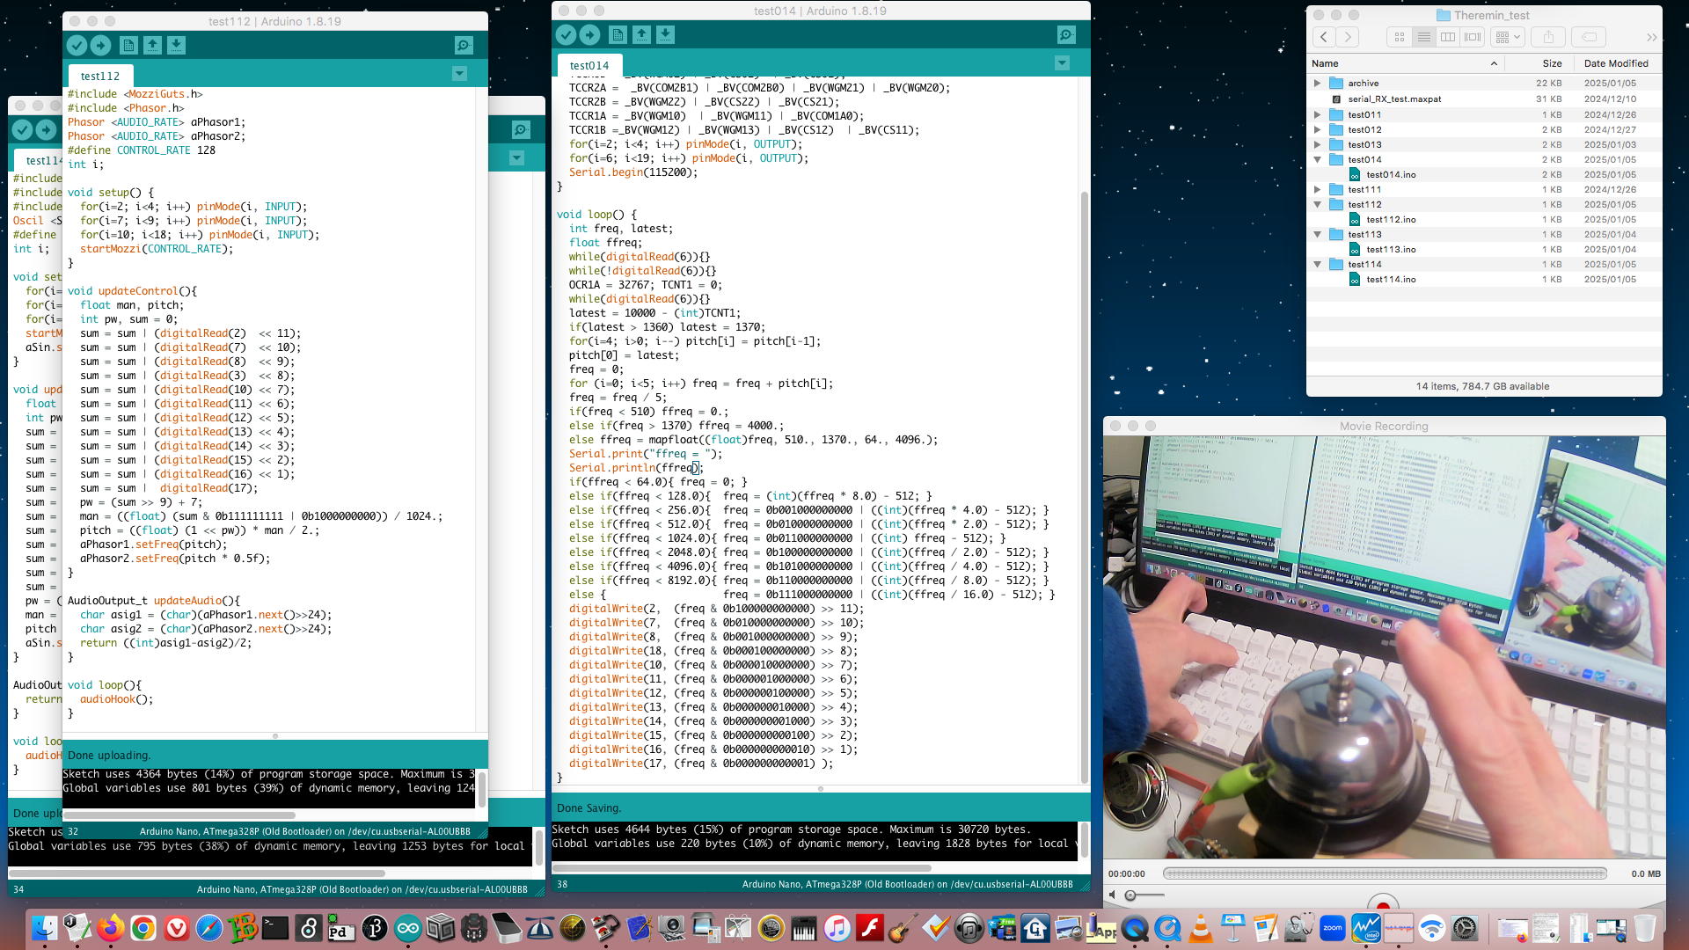
Task: Click the Verify button in test112 window
Action: [77, 46]
